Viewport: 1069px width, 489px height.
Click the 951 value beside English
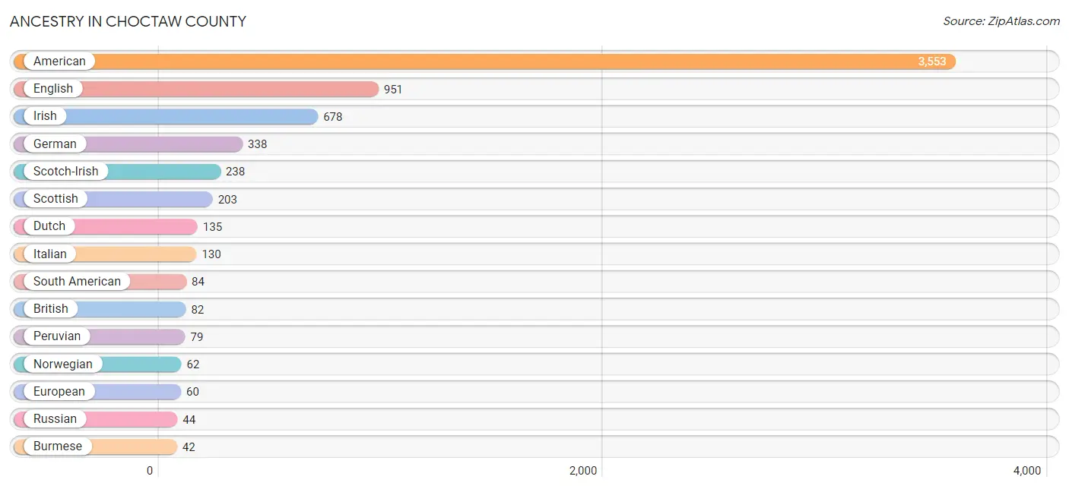tap(393, 90)
